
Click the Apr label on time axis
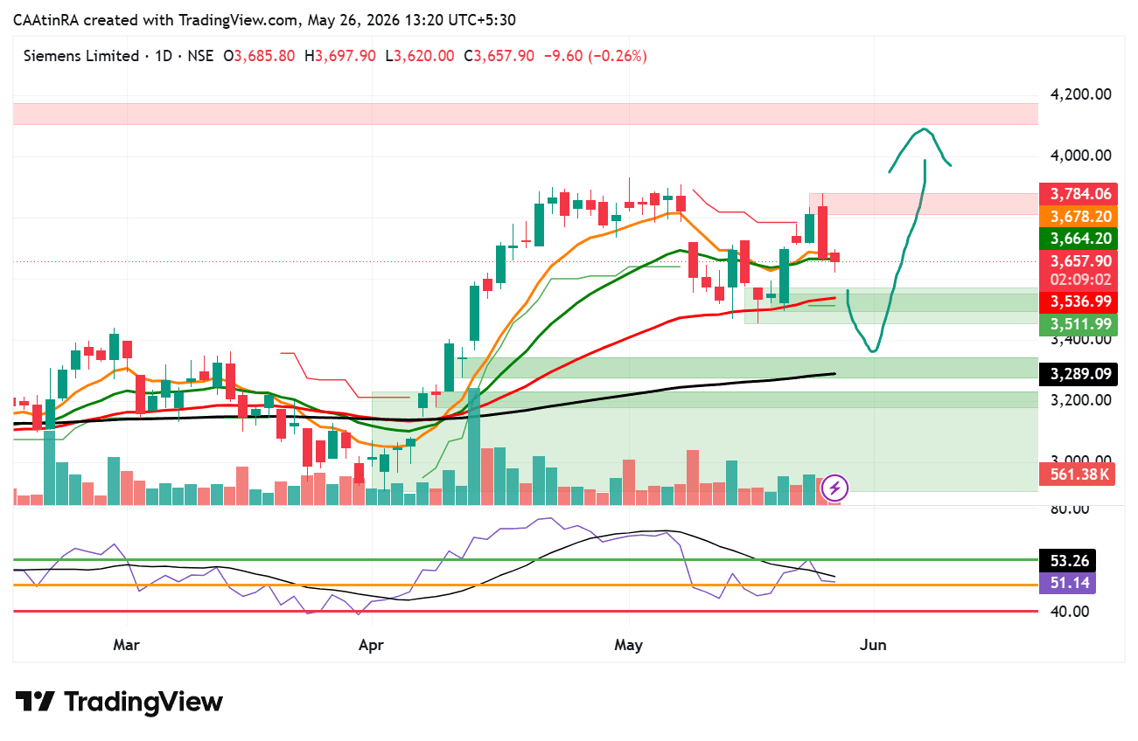[x=372, y=645]
